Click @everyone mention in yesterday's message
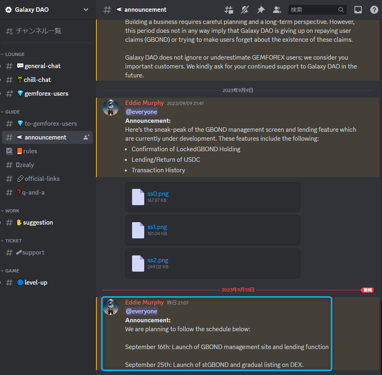 click(x=141, y=311)
